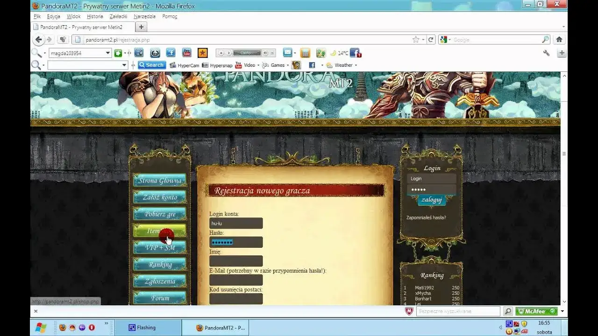
Task: Open the mail envelope toolbar icon
Action: pyautogui.click(x=287, y=53)
